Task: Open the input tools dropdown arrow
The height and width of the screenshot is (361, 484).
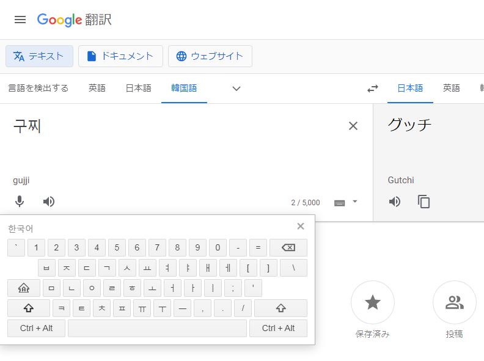Action: (355, 202)
